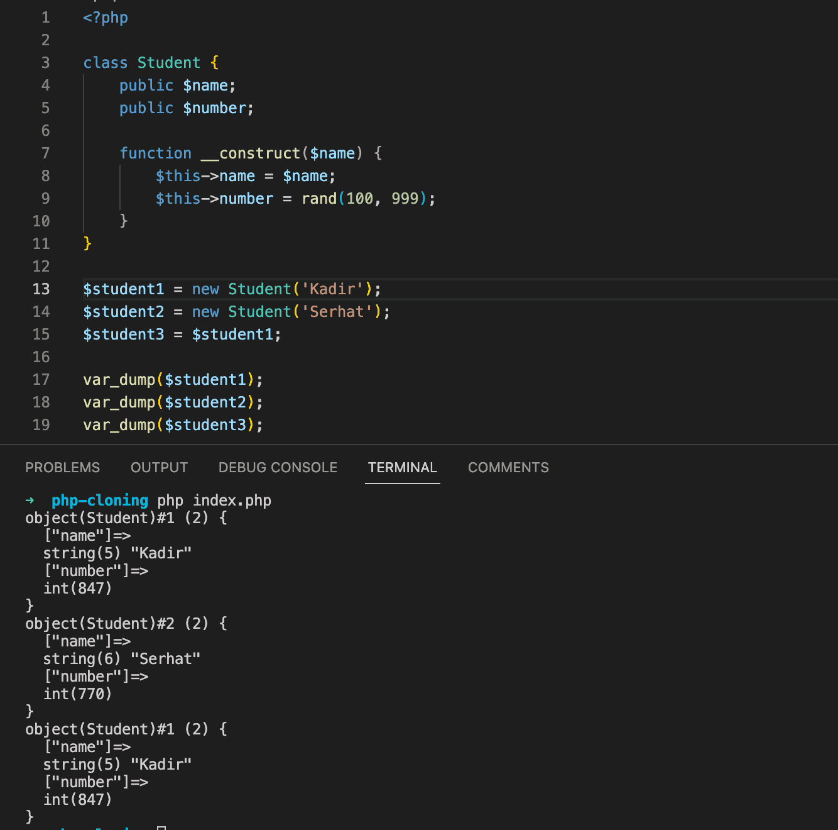The image size is (838, 830).
Task: Place cursor on the <?php opening tag
Action: [106, 18]
